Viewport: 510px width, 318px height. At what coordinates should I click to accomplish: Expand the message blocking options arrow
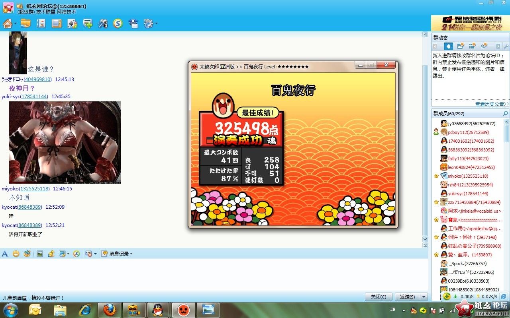pyautogui.click(x=95, y=254)
